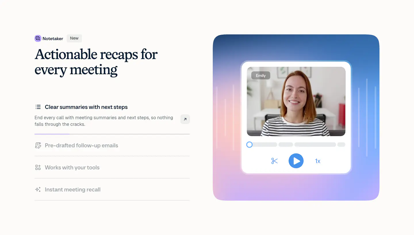
Task: Click the sparkle icon for Instant meeting recall
Action: point(38,189)
